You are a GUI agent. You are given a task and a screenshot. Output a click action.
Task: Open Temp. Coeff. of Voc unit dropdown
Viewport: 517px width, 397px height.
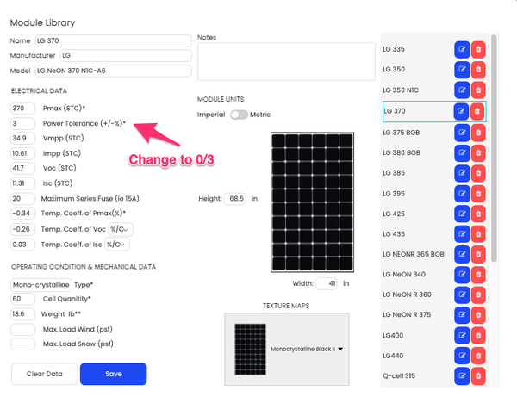coord(121,229)
